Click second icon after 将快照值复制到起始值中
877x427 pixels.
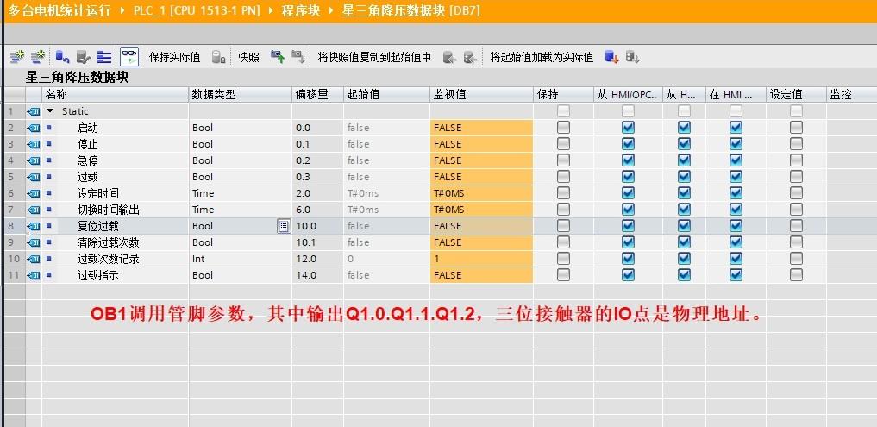click(x=470, y=57)
